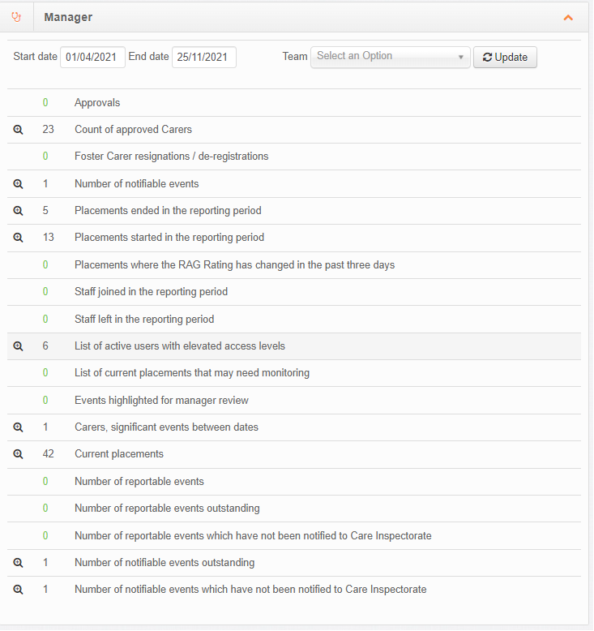
Task: Click the green 0 next to Approvals
Action: 45,103
